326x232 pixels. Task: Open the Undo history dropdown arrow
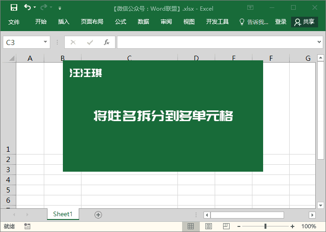point(35,7)
